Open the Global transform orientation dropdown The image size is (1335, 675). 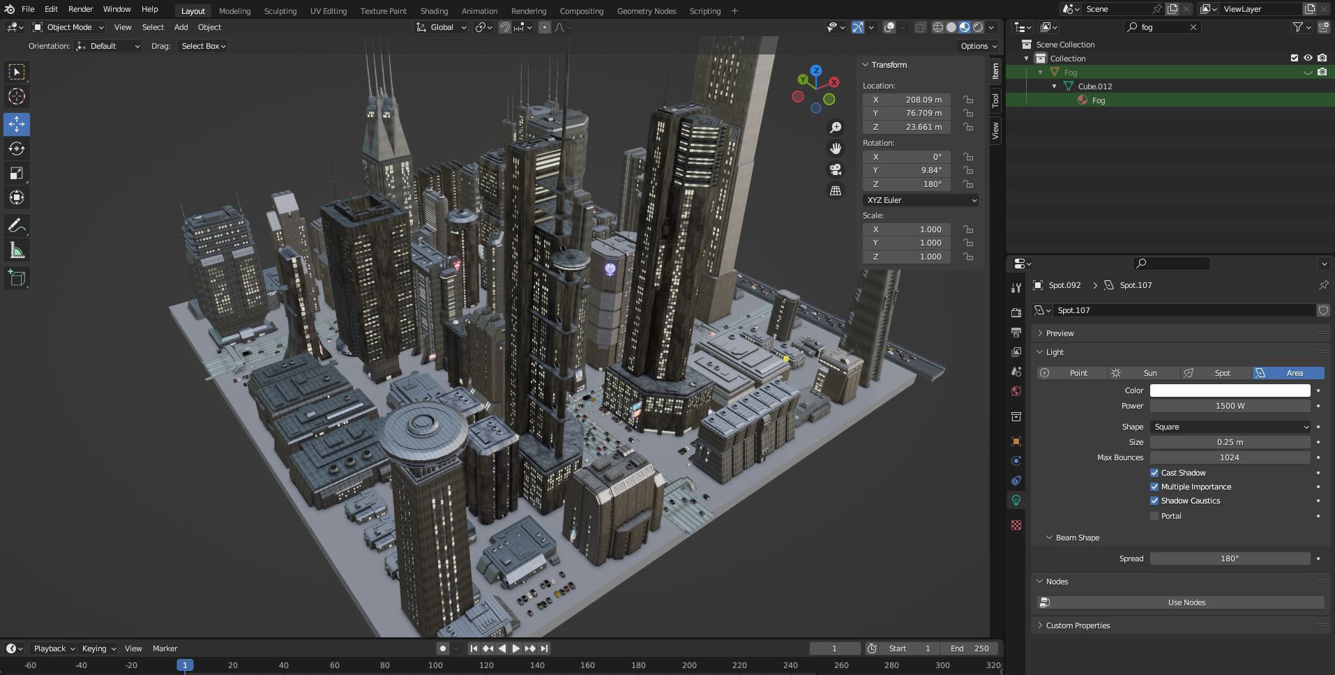(x=441, y=27)
